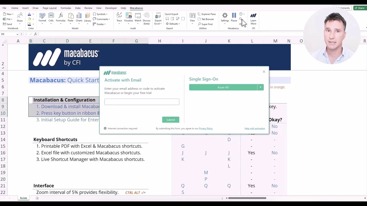Click the Submit button in activation dialog
The image size is (367, 206).
(x=171, y=120)
